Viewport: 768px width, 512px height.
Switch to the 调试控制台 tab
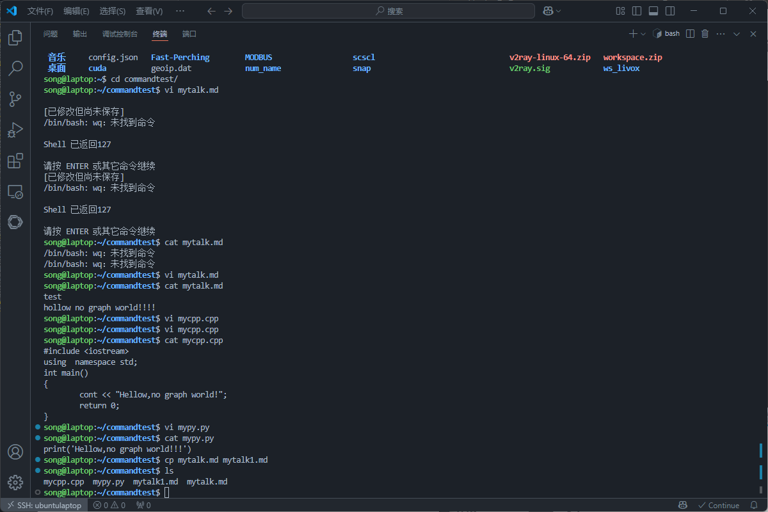coord(120,34)
